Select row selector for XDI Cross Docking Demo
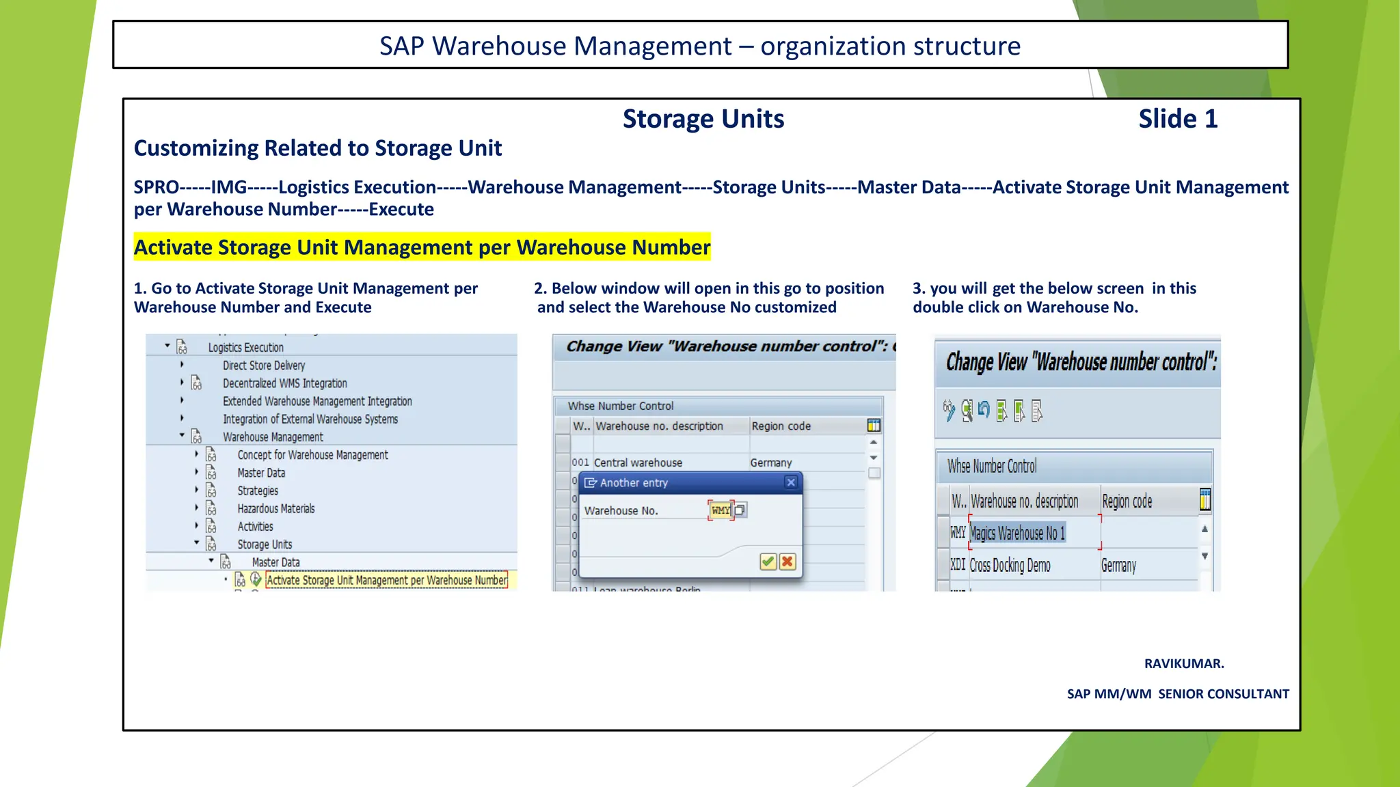This screenshot has width=1400, height=787. point(943,565)
